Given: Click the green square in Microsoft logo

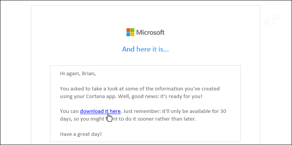Looking at the screenshot, I should 132,30.
